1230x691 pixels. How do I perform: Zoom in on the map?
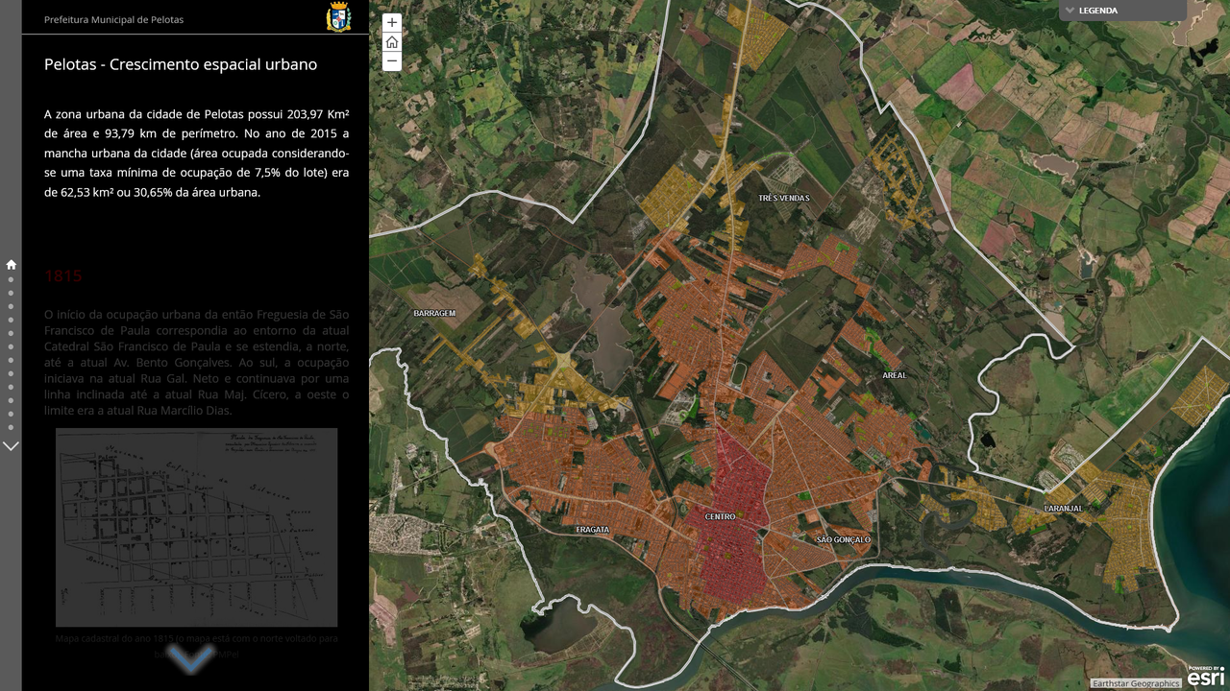point(392,21)
